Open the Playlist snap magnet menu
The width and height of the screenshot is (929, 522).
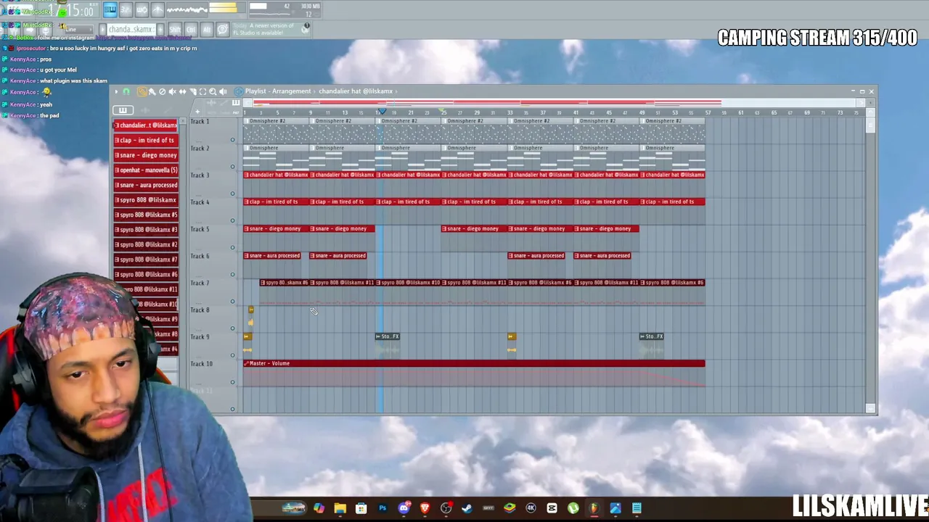(x=126, y=91)
